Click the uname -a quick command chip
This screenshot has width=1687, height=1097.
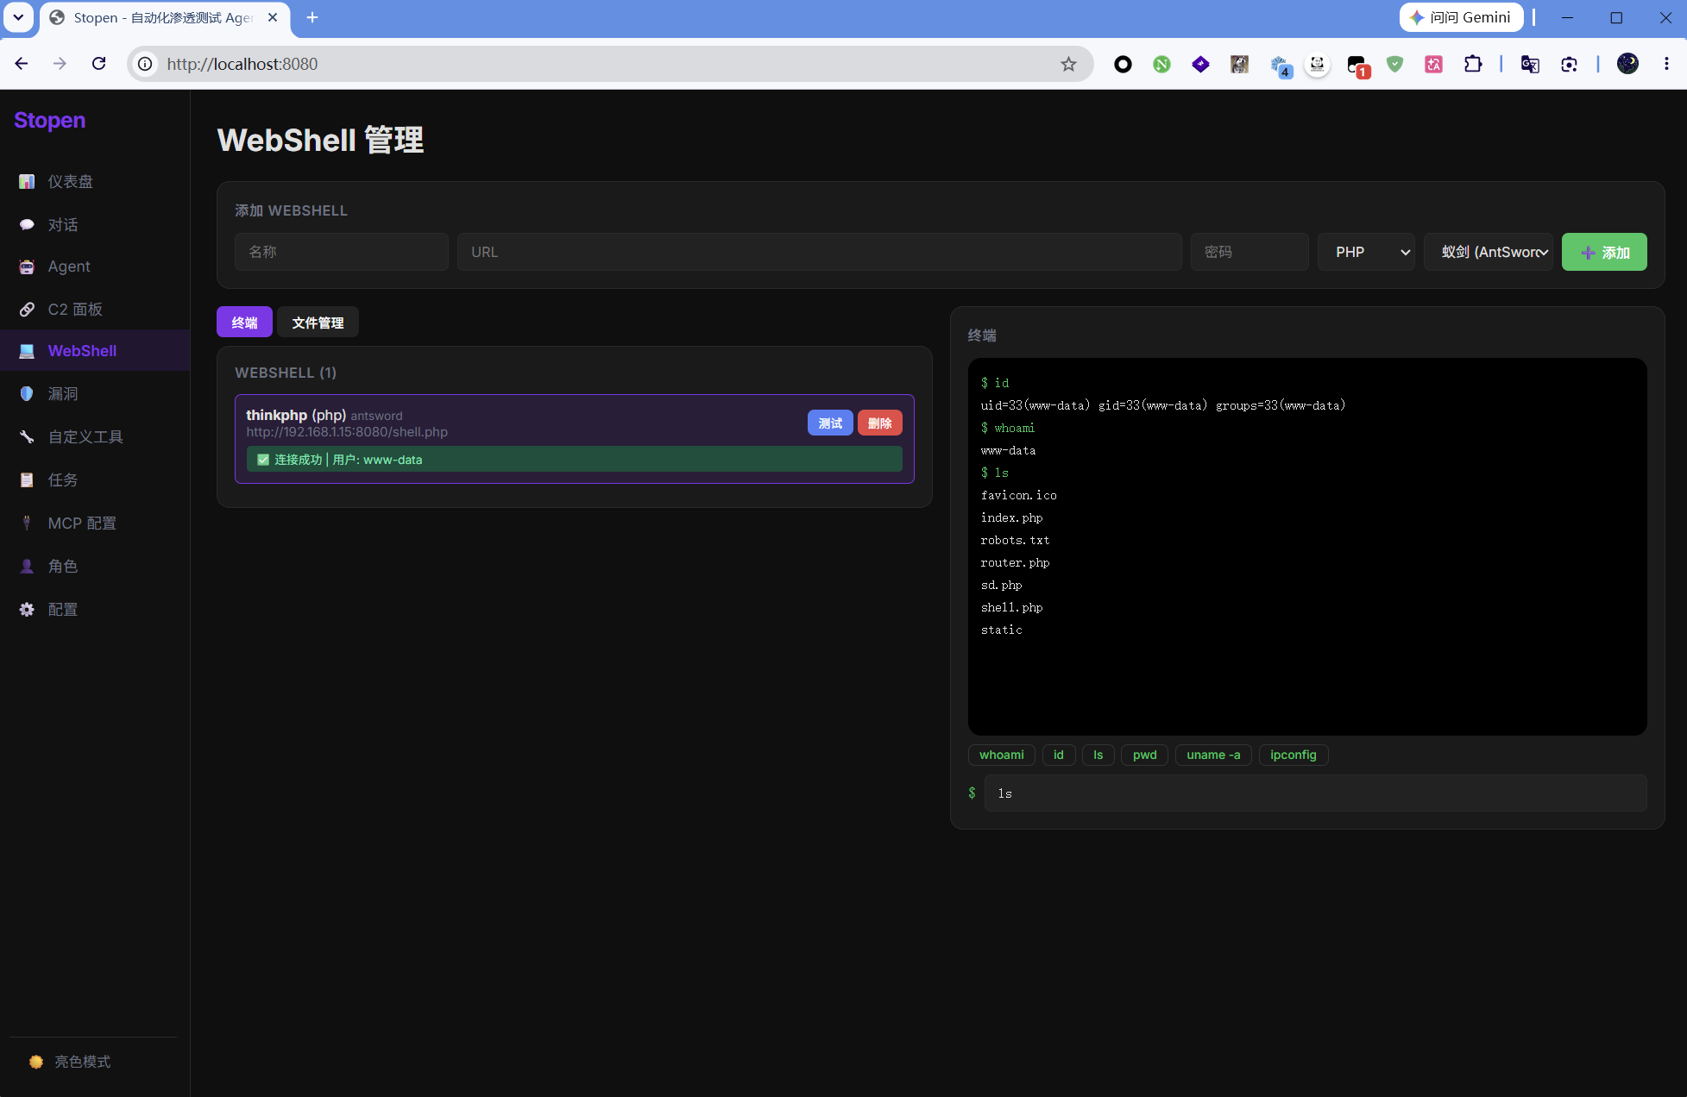coord(1213,755)
